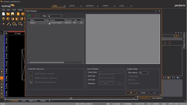
Task: Click the ruler origin icon in viewport corner
Action: pyautogui.click(x=6, y=33)
